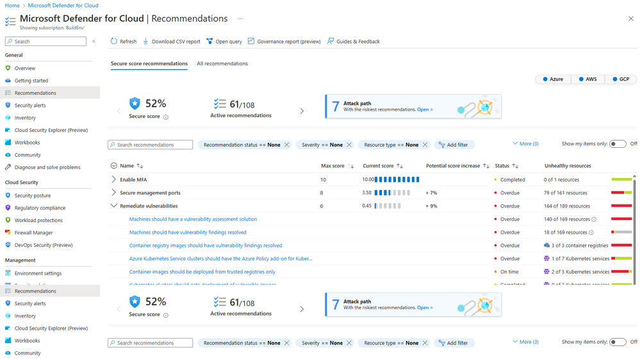Click the DevOps Security icon

click(8, 245)
